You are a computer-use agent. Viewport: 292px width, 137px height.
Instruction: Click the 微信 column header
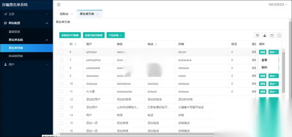[x=120, y=44]
